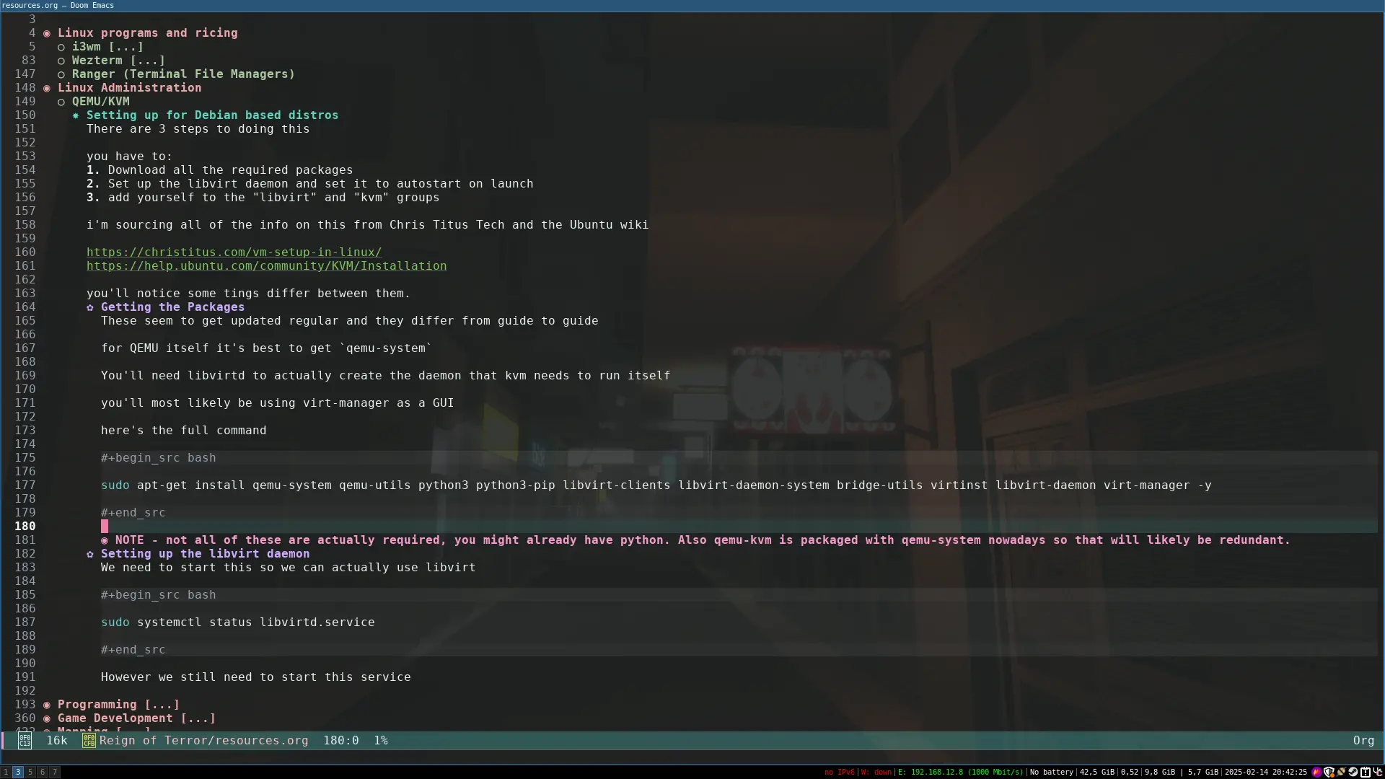Screen dimensions: 1385x779
Task: Click line '1. Download all the required packages'
Action: coord(219,170)
